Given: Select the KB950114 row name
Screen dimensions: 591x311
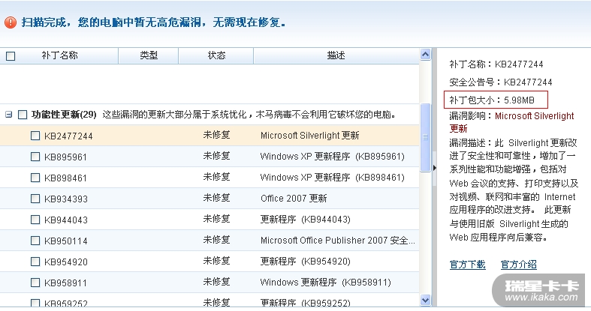Looking at the screenshot, I should click(65, 241).
